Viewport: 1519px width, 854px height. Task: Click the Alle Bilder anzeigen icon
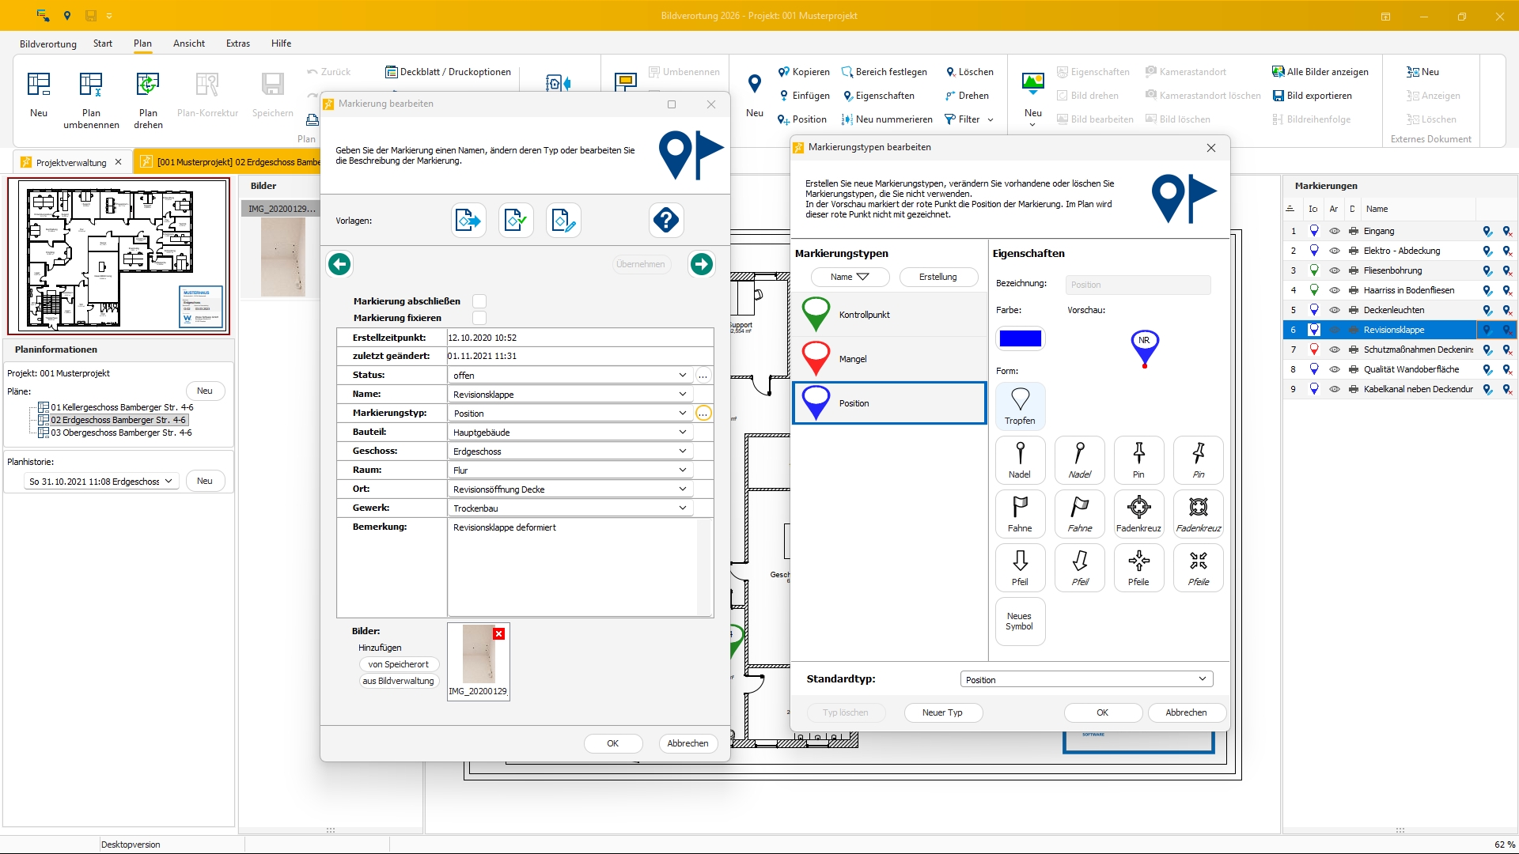point(1278,72)
